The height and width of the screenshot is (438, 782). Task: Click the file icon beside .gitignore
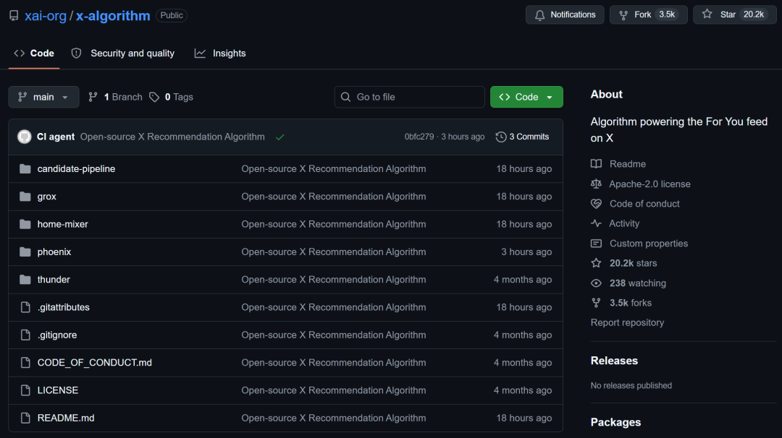(x=25, y=335)
